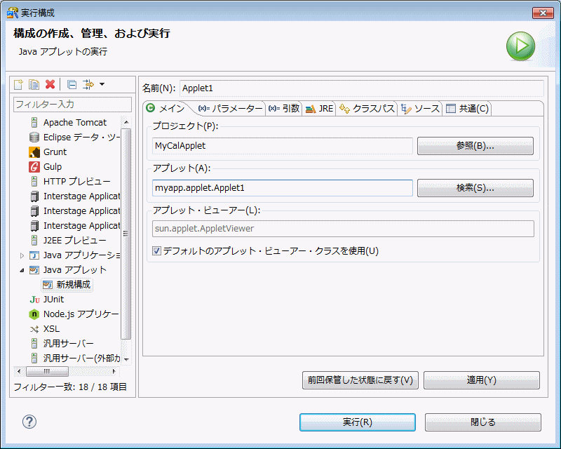
Task: Click the filter configurations icon
Action: click(88, 84)
